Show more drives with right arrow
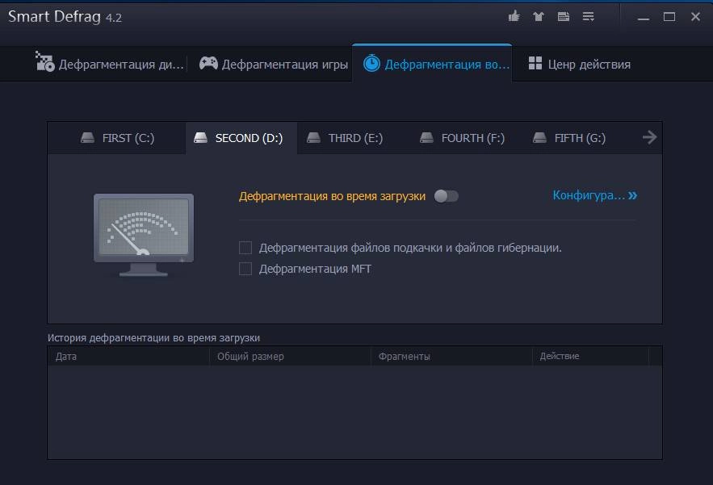713x485 pixels. coord(650,137)
